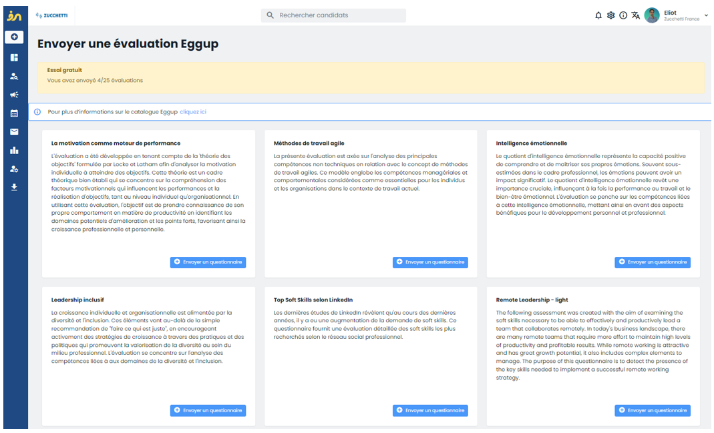714x433 pixels.
Task: Open messages using the envelope sidebar icon
Action: click(x=14, y=132)
